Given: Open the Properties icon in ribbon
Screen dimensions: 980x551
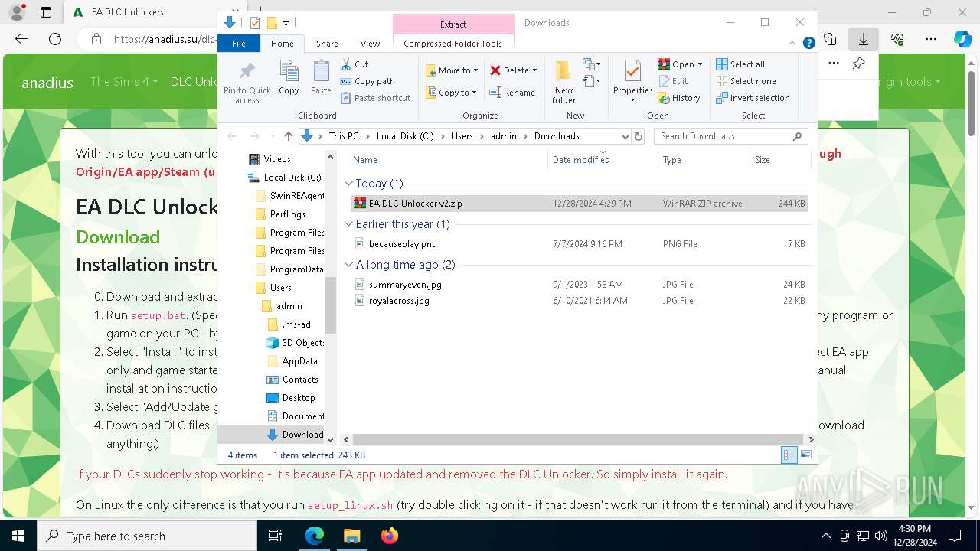Looking at the screenshot, I should 632,82.
